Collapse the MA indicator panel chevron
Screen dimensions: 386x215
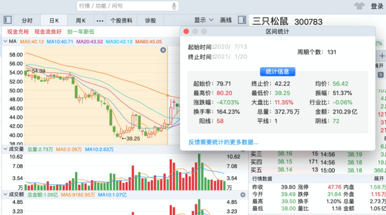tap(5, 42)
